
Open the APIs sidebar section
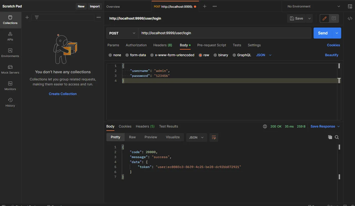pyautogui.click(x=10, y=36)
